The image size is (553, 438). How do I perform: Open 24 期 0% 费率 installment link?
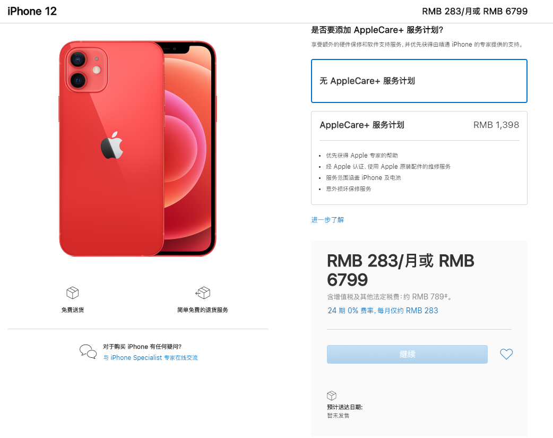[383, 311]
